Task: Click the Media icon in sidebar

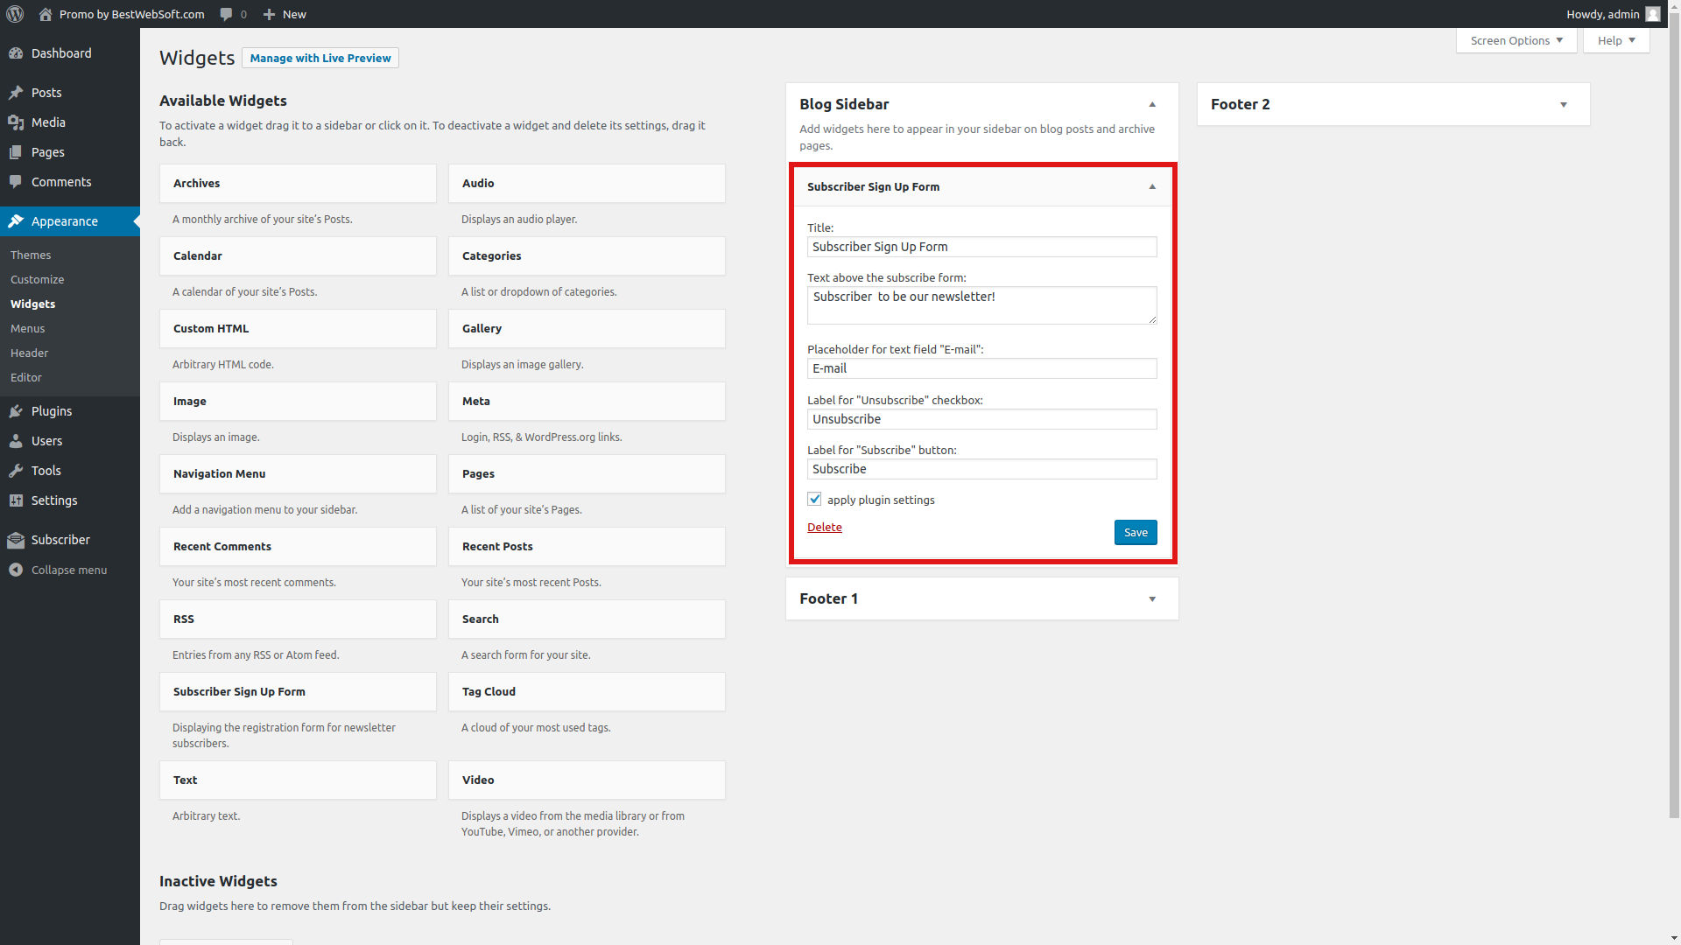Action: [x=16, y=122]
